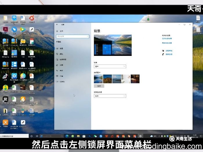Open the TikTok (抖音) desktop icon
This screenshot has width=203, height=152.
click(x=5, y=76)
